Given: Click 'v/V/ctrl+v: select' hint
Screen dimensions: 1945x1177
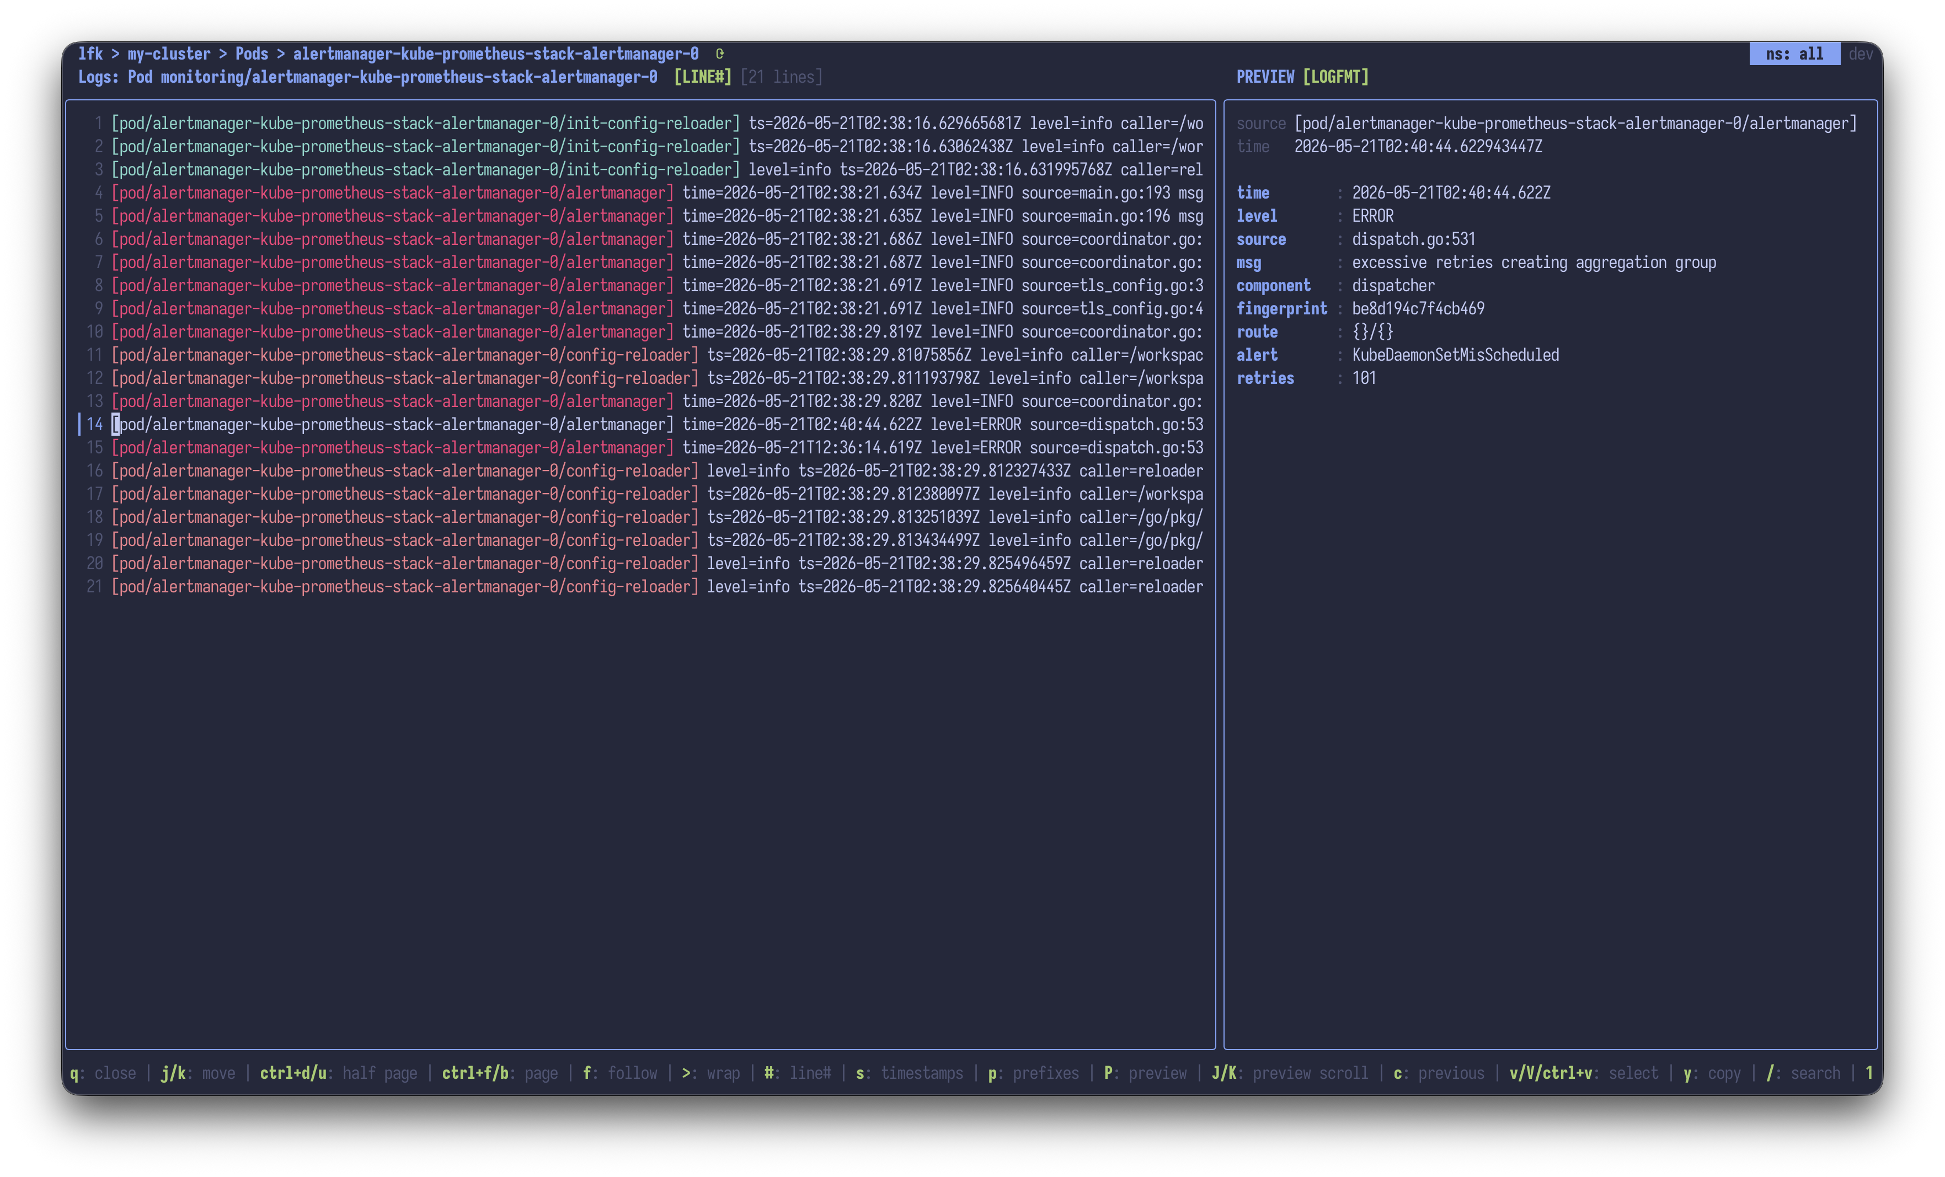Looking at the screenshot, I should (1584, 1073).
